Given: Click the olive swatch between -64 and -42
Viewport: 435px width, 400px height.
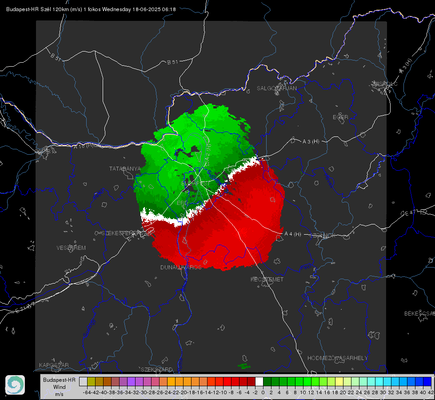Looking at the screenshot, I should coord(91,381).
